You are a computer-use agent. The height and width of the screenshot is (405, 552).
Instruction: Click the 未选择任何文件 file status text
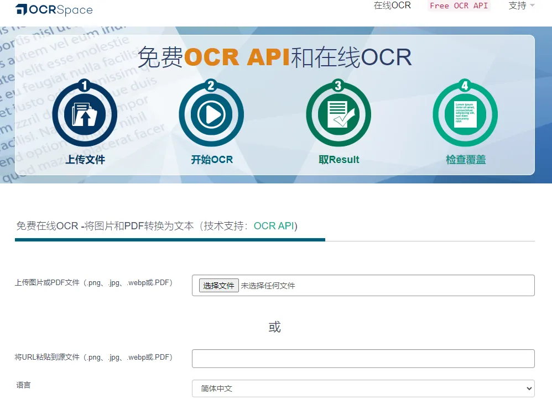268,286
